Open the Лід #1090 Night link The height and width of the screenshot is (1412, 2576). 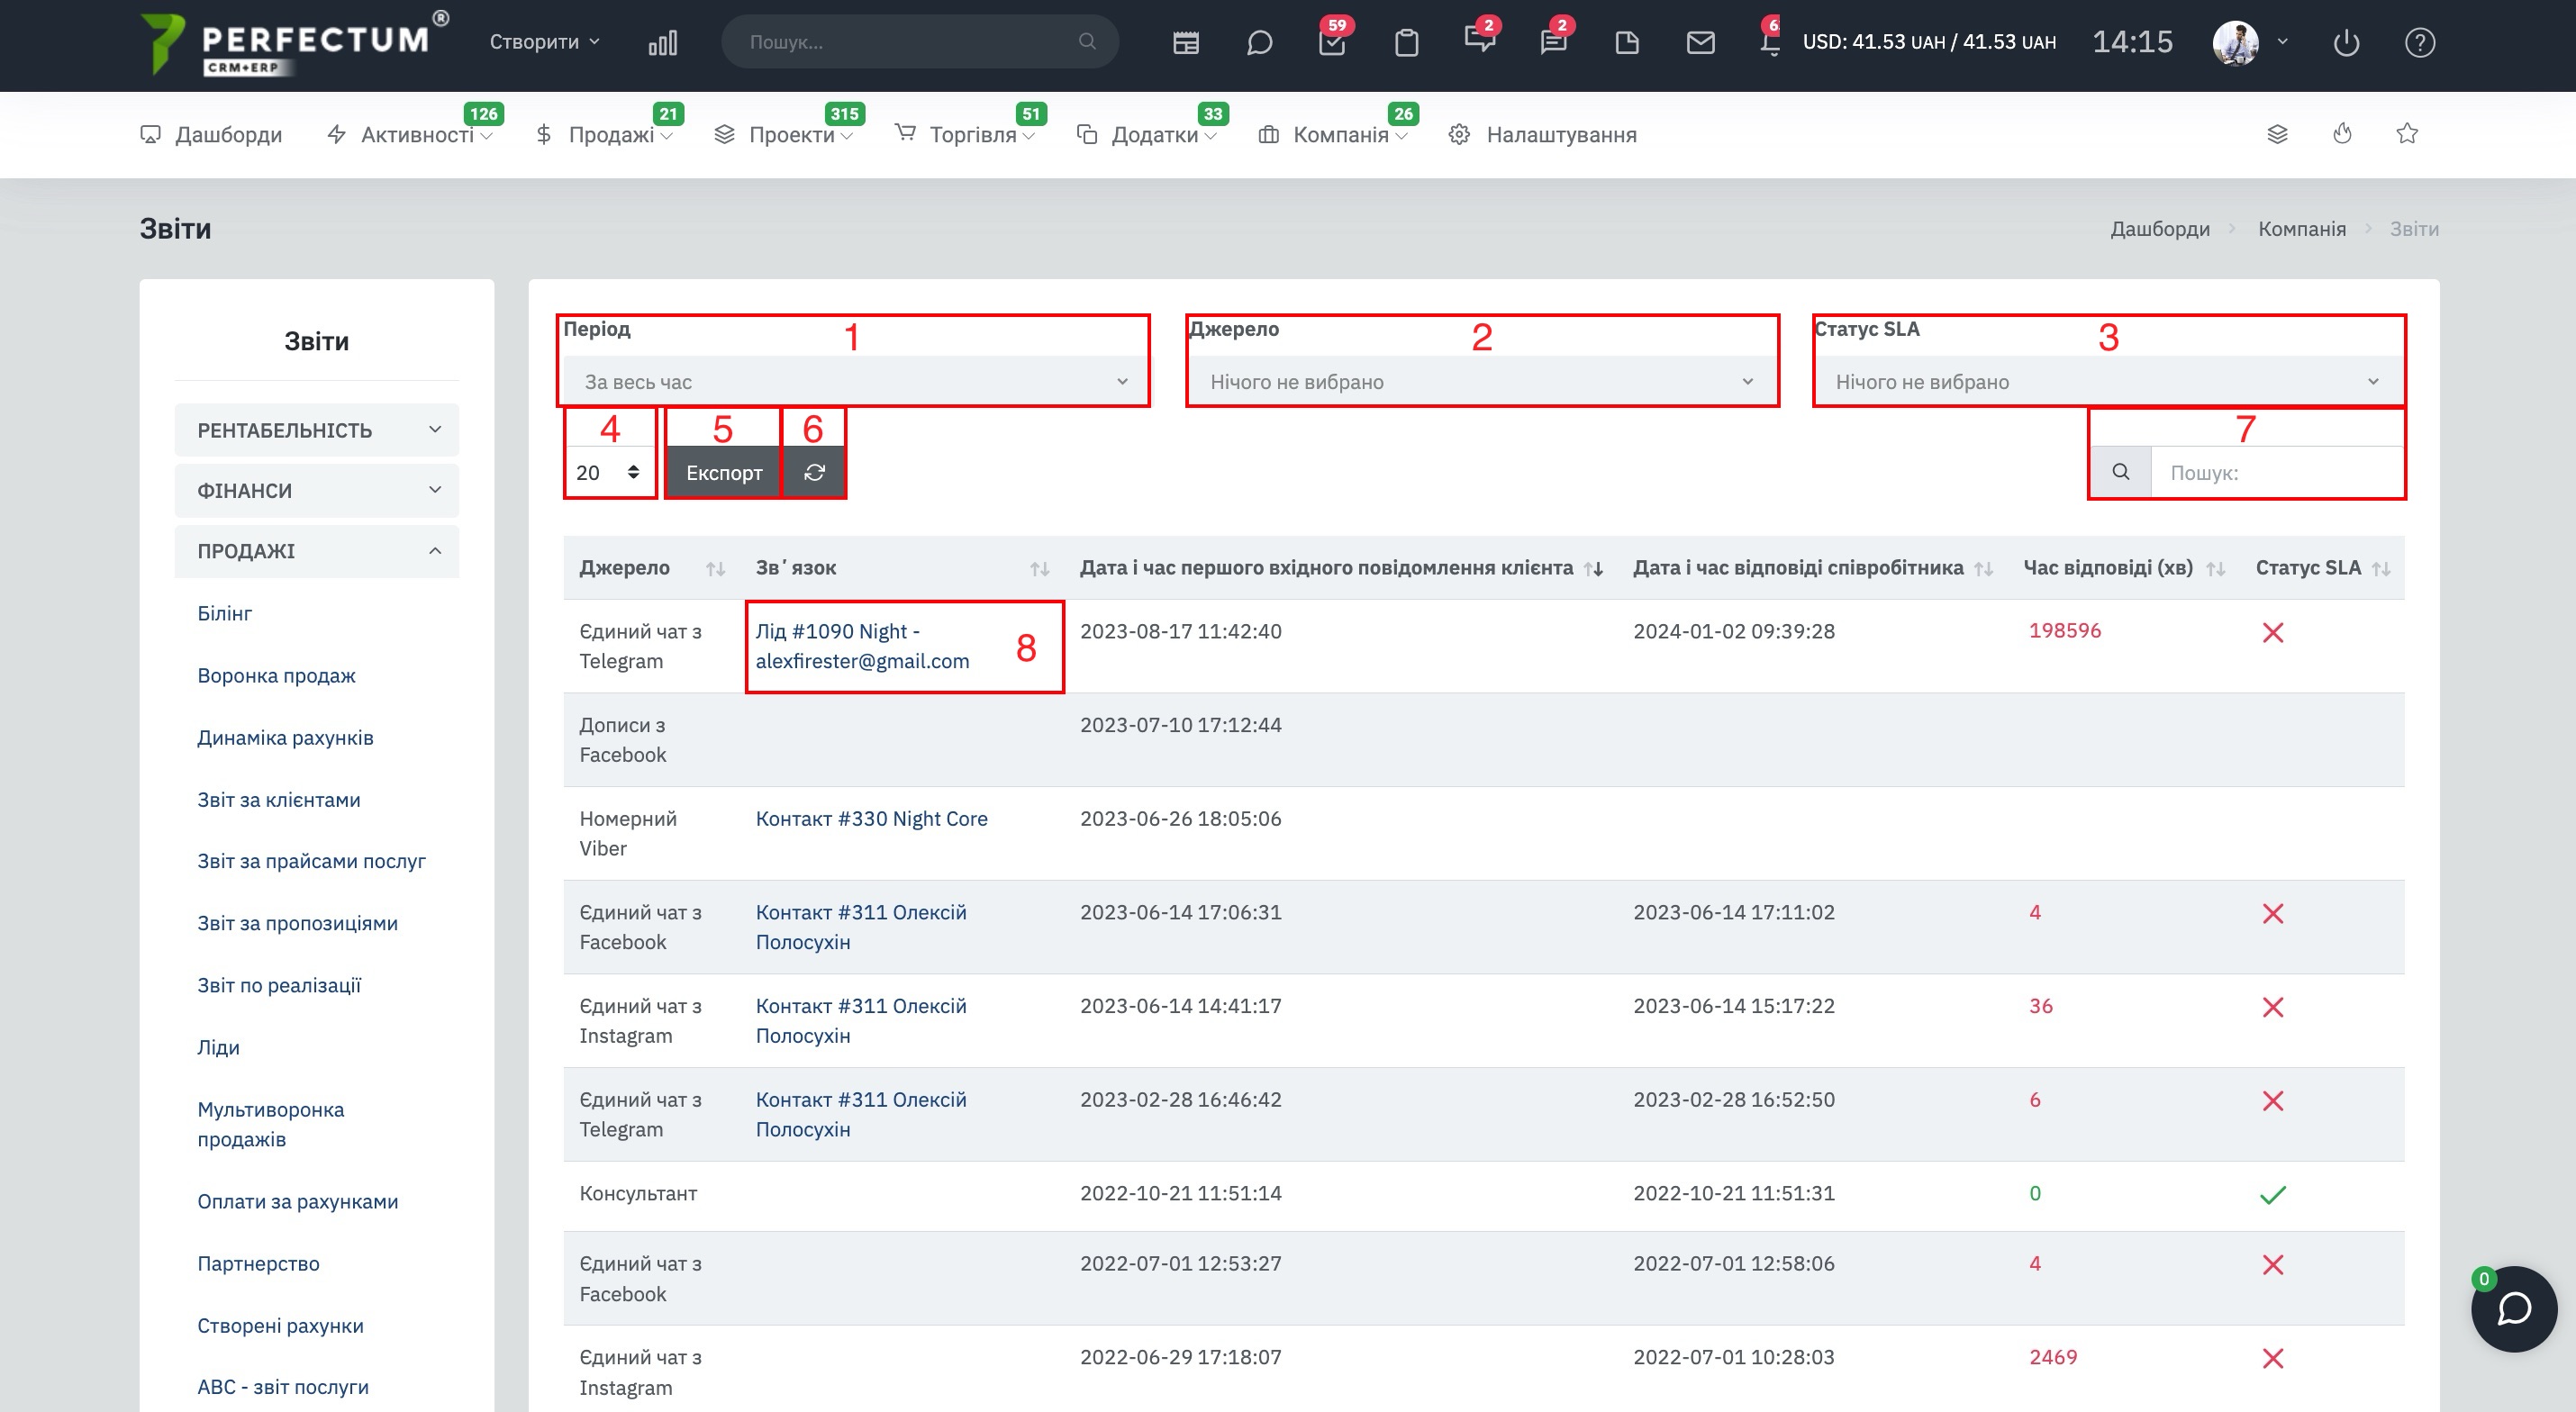[x=836, y=631]
